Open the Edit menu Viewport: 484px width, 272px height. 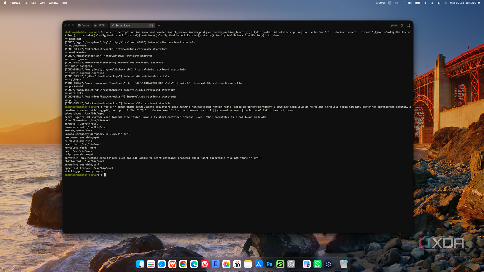point(34,3)
